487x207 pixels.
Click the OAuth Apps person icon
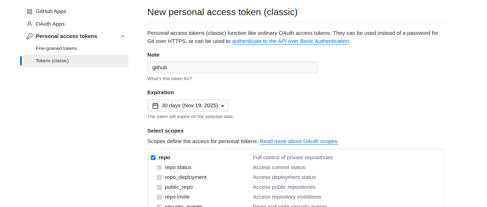[29, 24]
